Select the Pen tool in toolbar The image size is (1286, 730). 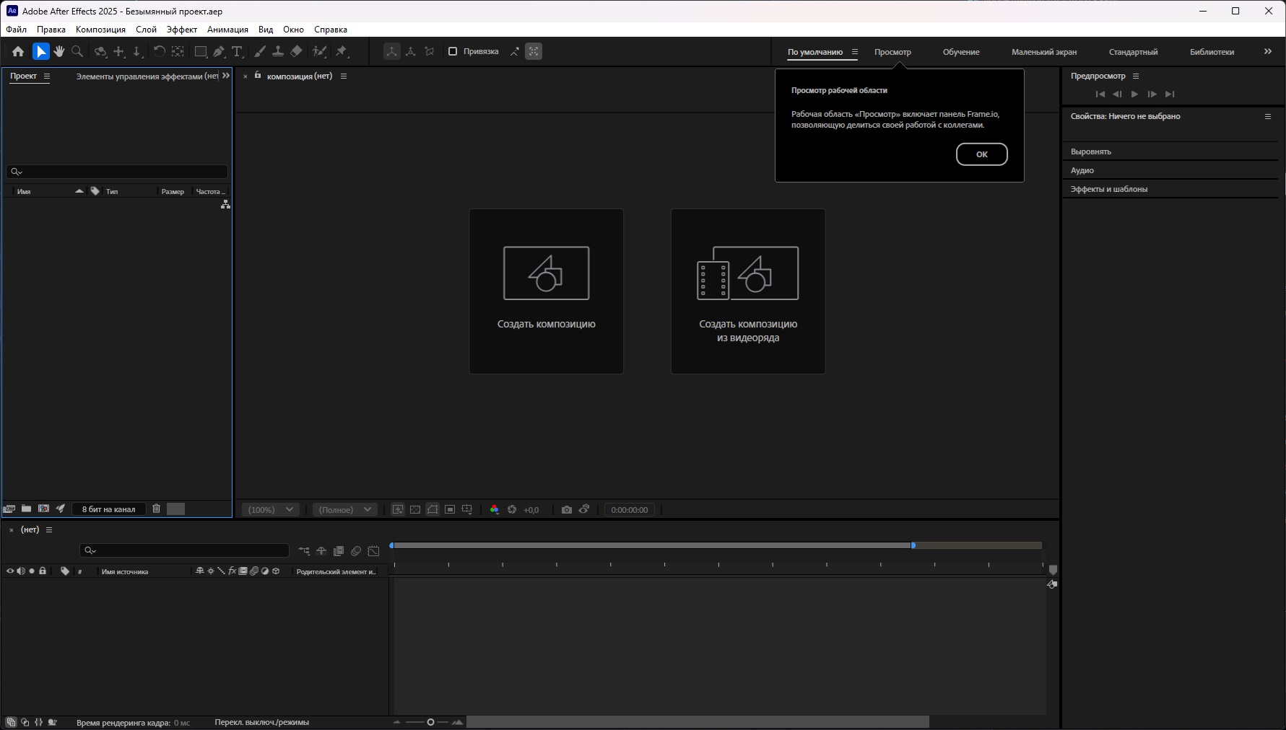219,51
